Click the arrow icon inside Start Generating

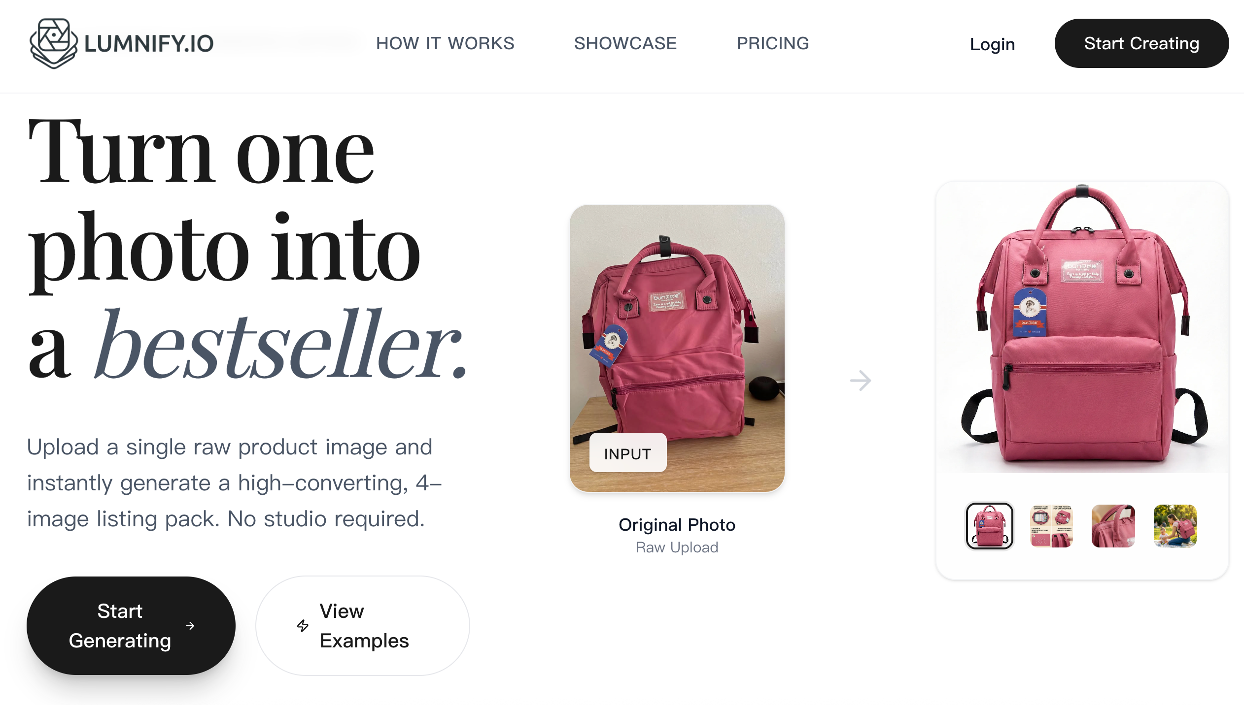click(190, 626)
